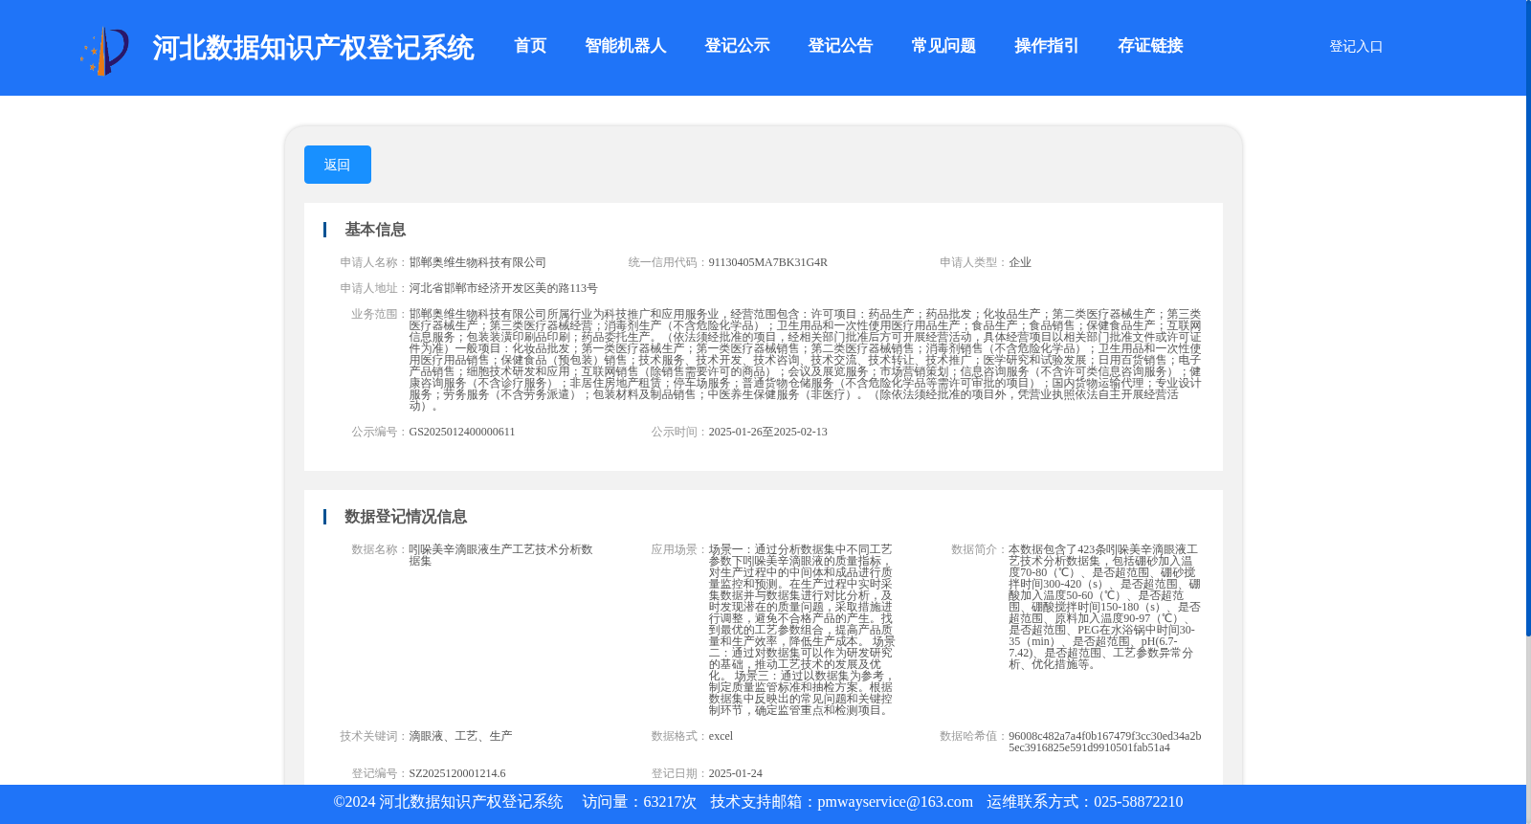This screenshot has width=1531, height=824.
Task: Select keywords 滴眼液、工艺、生产
Action: (460, 736)
